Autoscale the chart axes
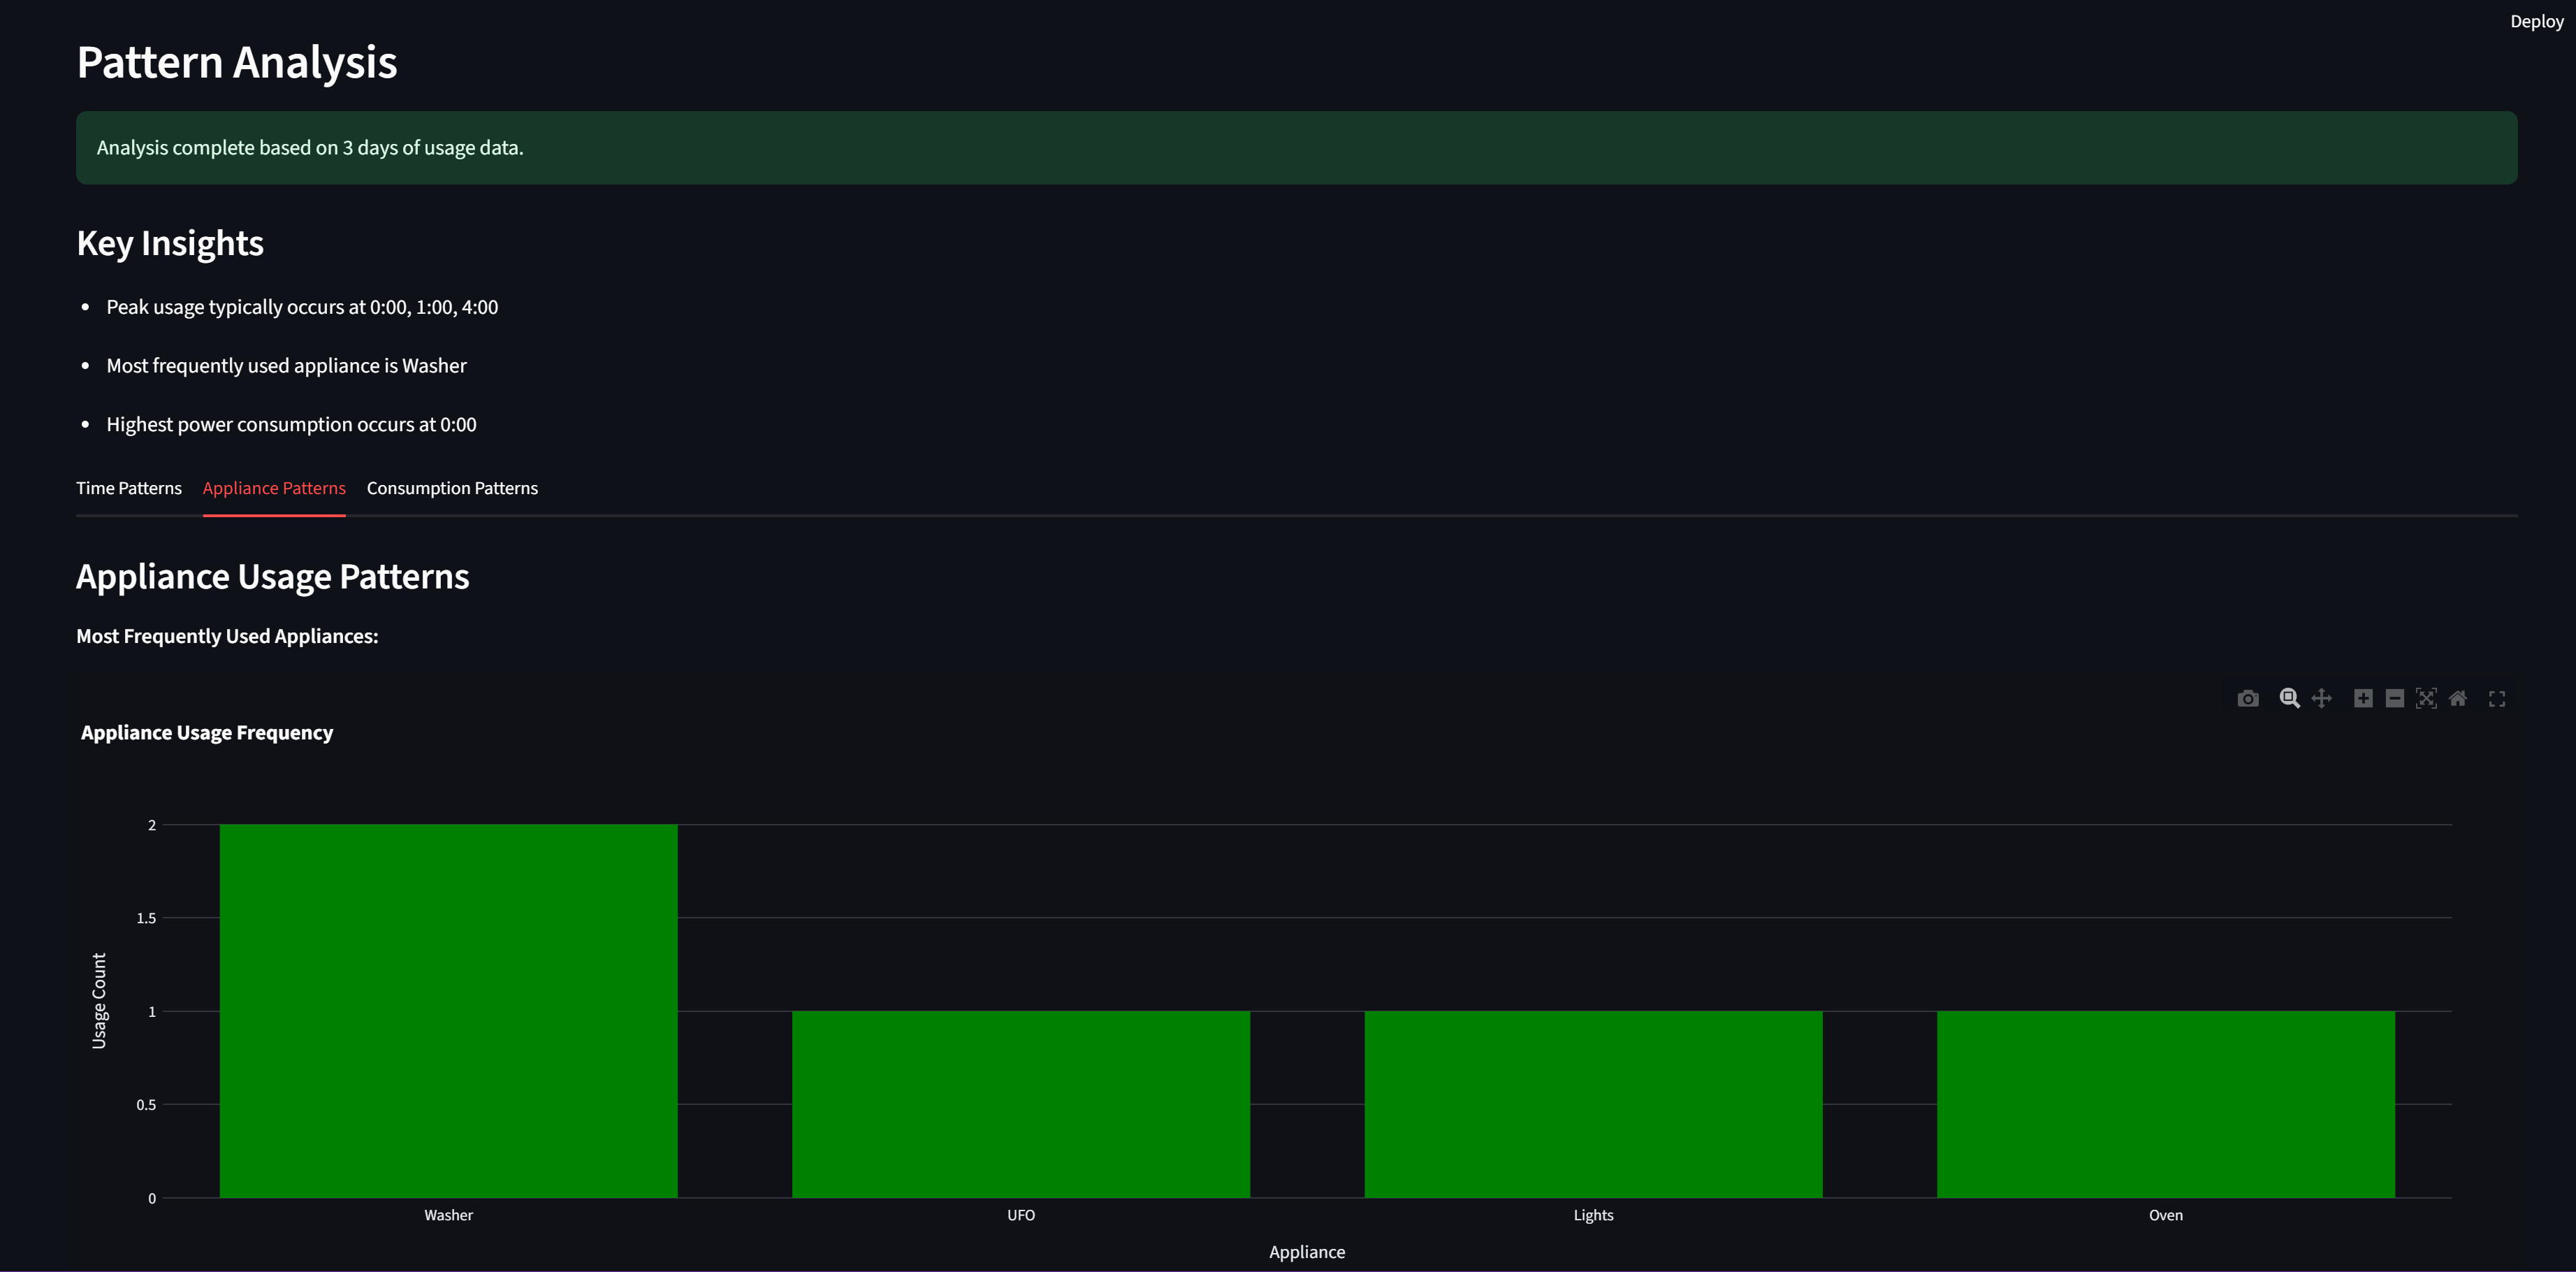This screenshot has width=2576, height=1272. [x=2426, y=698]
